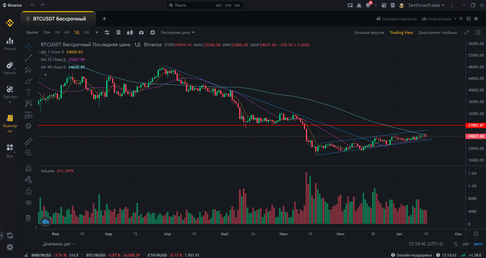Open chart axis settings gear
Image resolution: width=486 pixels, height=258 pixels.
pyautogui.click(x=476, y=234)
